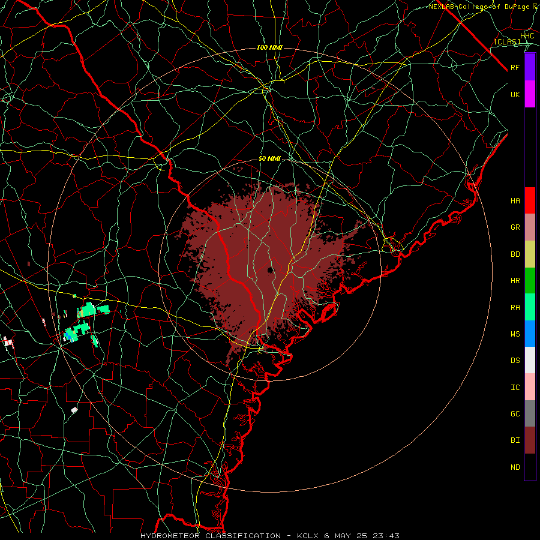Select the WS legend label

515,334
